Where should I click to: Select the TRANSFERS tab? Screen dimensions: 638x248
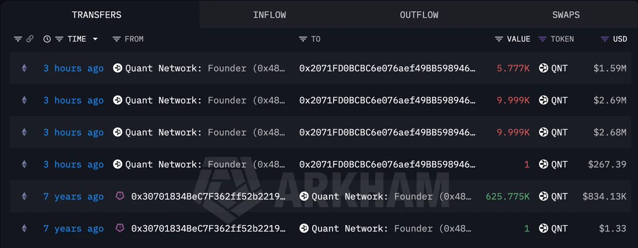pos(96,15)
